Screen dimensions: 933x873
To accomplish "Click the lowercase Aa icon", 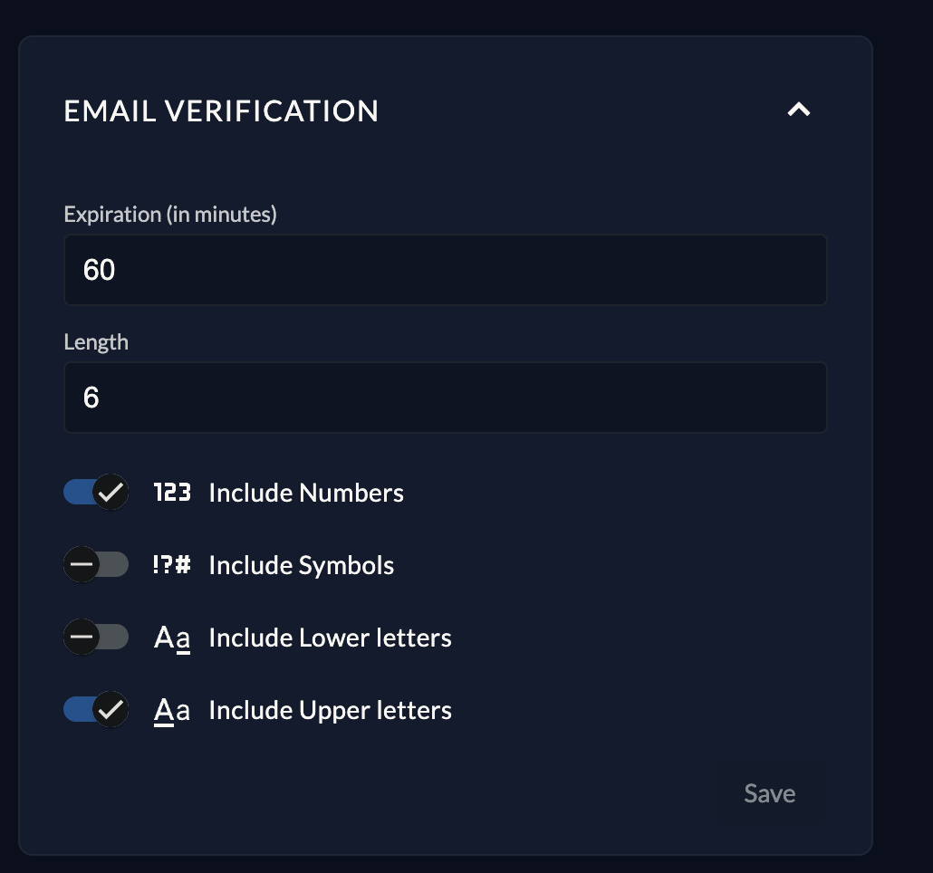I will 172,638.
